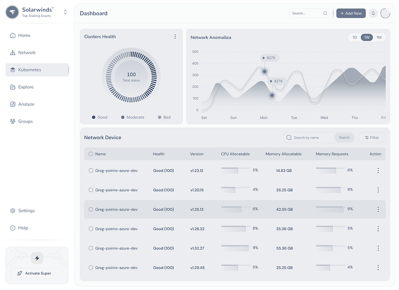Open Help from the sidebar
The image size is (399, 290).
tap(23, 228)
